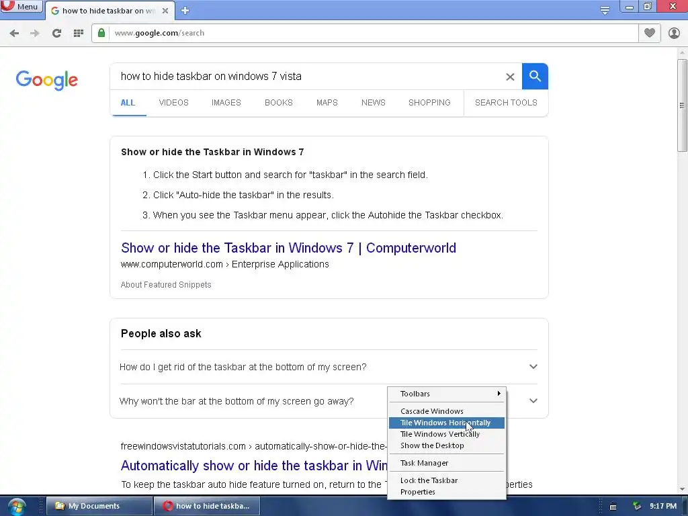The width and height of the screenshot is (688, 516).
Task: Select the IMAGES search tab
Action: [226, 103]
